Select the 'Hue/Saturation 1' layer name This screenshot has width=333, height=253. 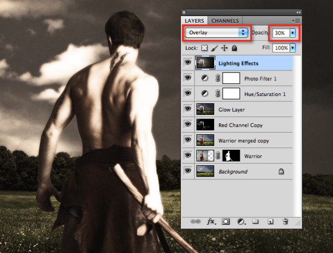pyautogui.click(x=265, y=94)
